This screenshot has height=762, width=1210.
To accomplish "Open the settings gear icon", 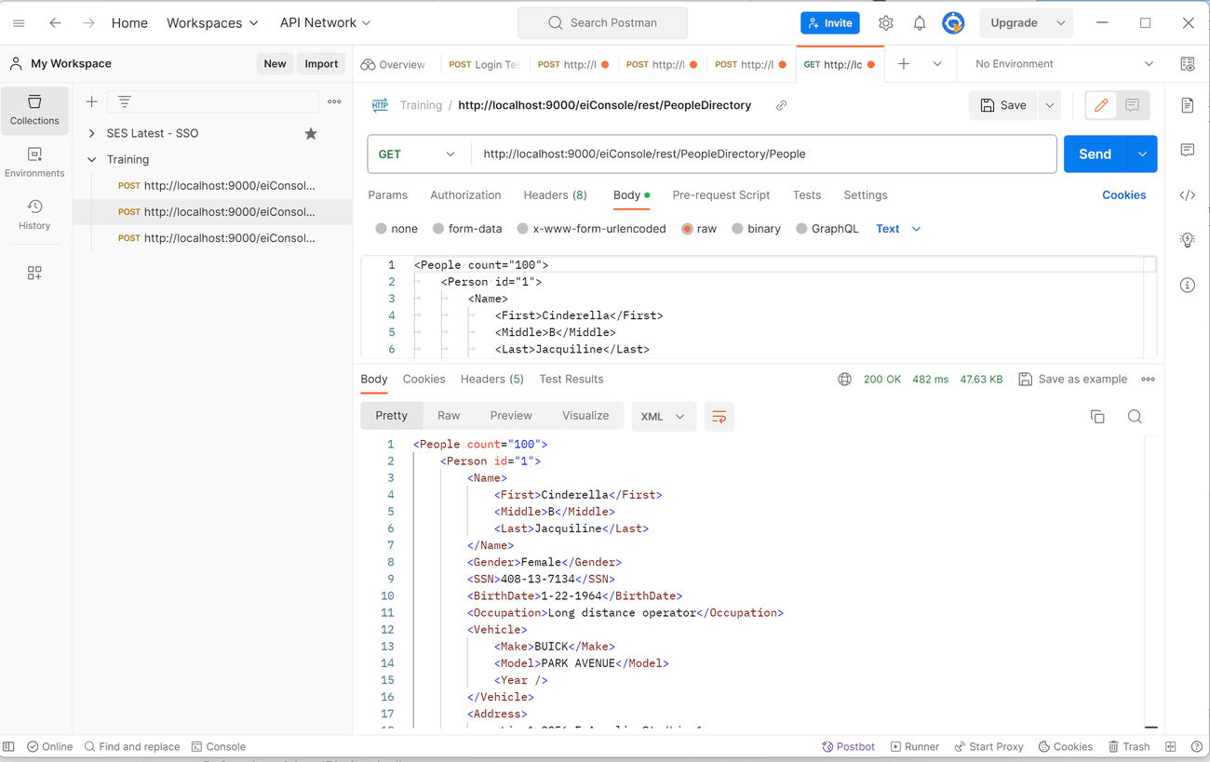I will 885,22.
